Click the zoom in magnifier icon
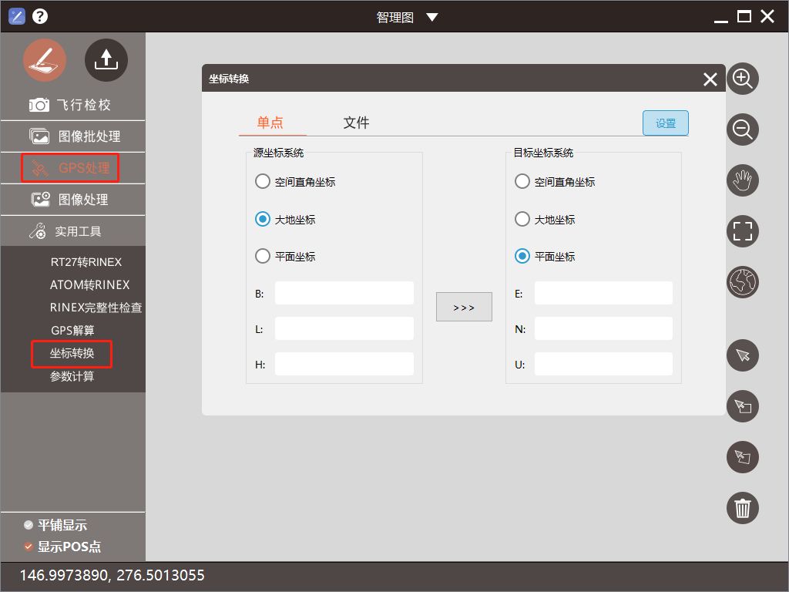The image size is (789, 592). tap(743, 79)
